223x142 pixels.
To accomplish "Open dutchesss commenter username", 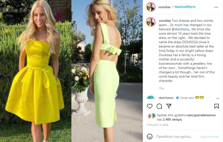I will tap(166, 98).
